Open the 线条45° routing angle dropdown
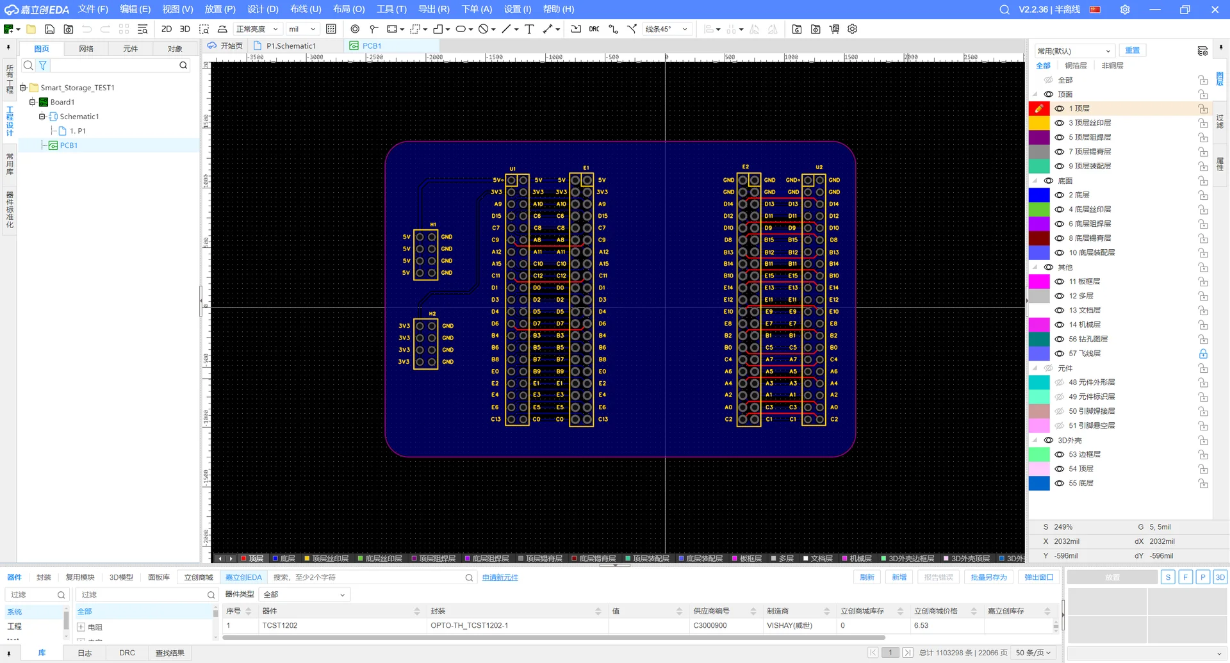 666,29
